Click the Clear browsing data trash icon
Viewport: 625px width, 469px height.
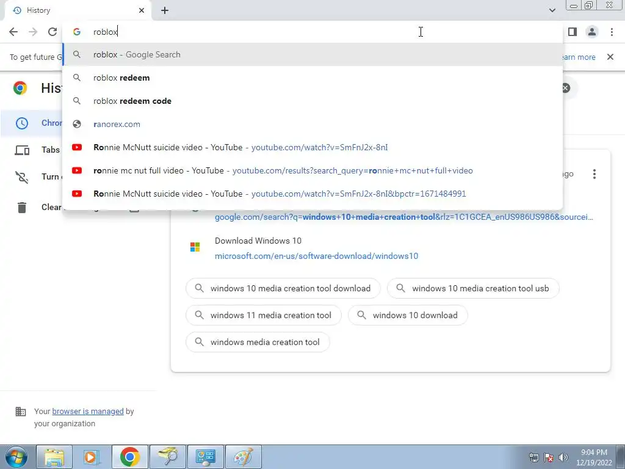tap(22, 208)
